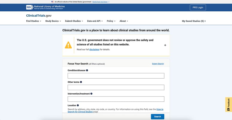Open the Data and API menu
This screenshot has height=120, width=232.
(95, 21)
